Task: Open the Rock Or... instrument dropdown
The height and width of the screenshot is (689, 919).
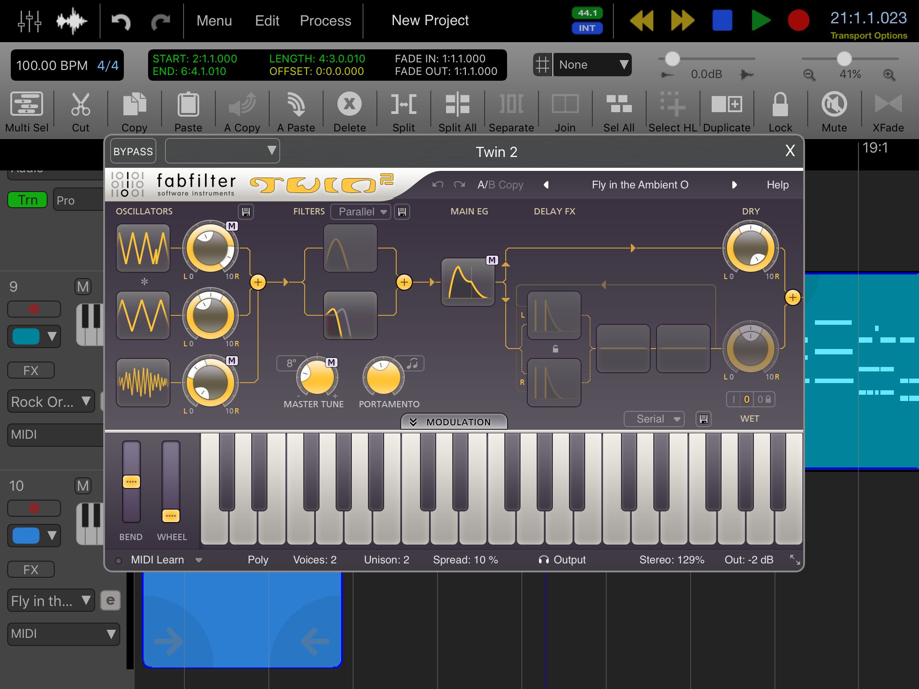Action: 51,401
